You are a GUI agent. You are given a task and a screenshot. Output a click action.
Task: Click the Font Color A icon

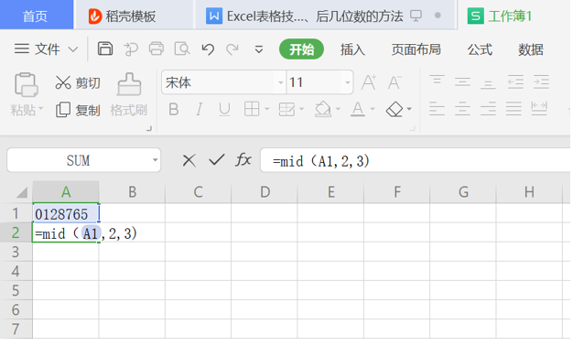[x=357, y=109]
